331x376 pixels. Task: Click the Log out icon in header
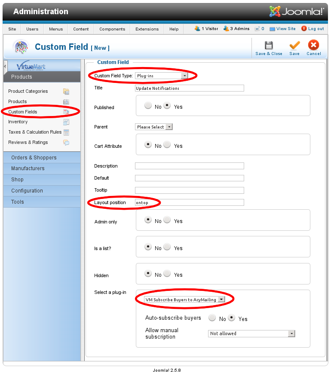304,29
